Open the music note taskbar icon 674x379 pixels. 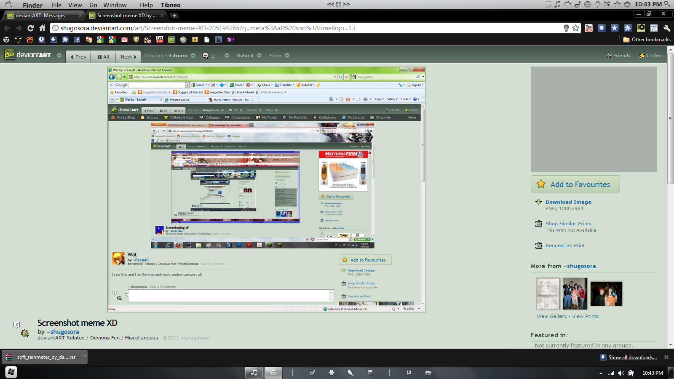point(254,373)
